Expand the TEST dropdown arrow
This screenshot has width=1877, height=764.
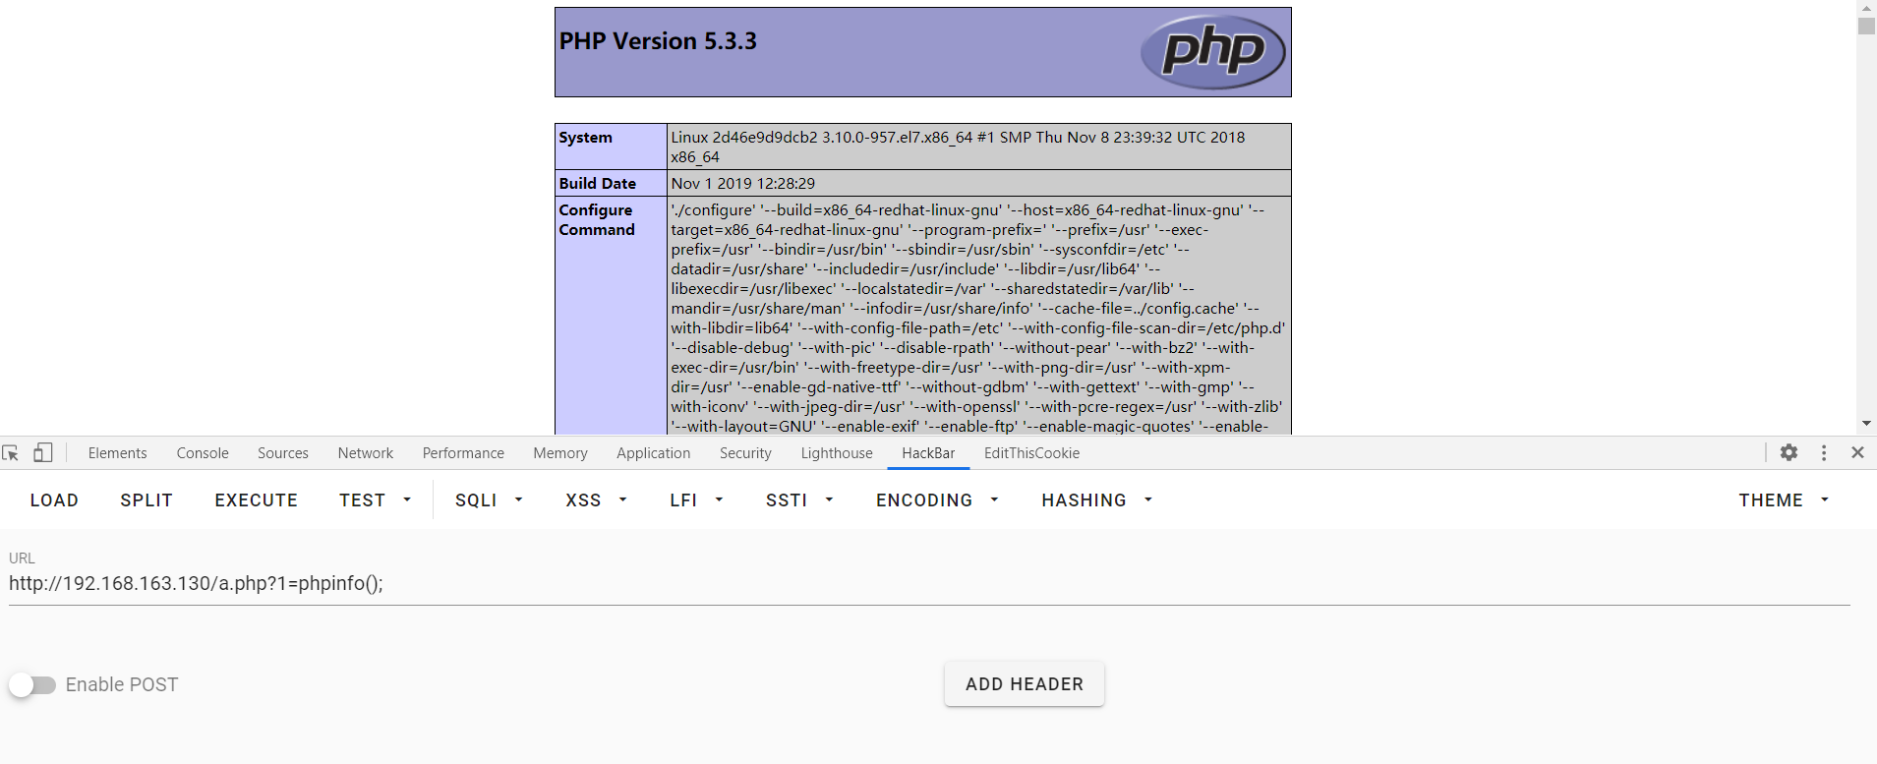coord(407,500)
